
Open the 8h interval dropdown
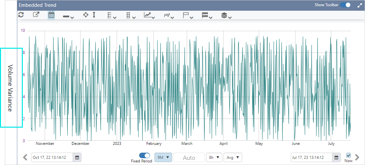(214, 158)
